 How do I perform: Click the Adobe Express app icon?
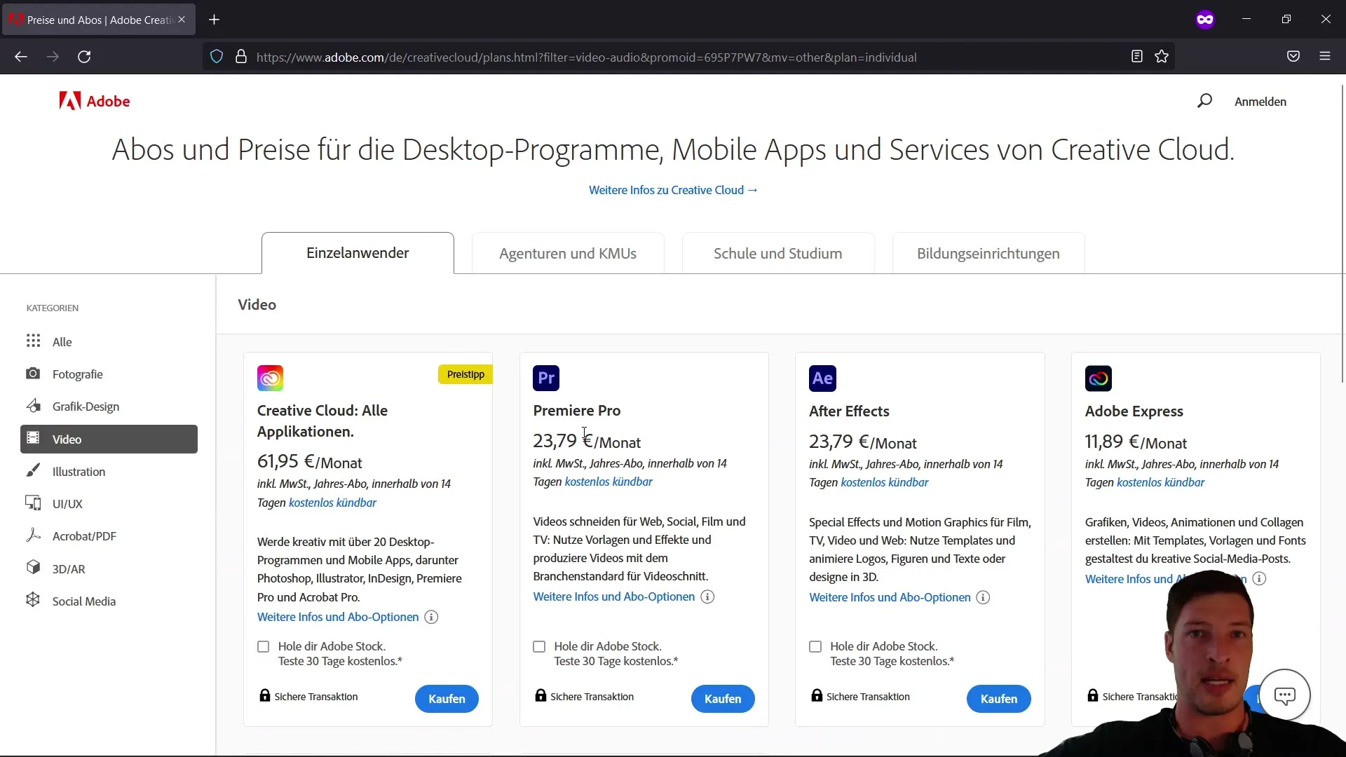[1099, 378]
